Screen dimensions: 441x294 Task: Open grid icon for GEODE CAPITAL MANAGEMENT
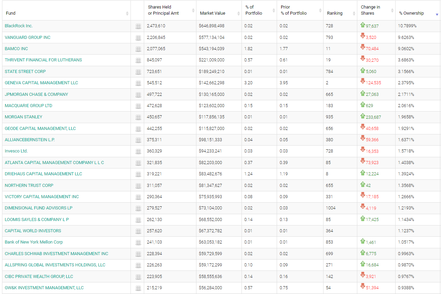point(138,129)
